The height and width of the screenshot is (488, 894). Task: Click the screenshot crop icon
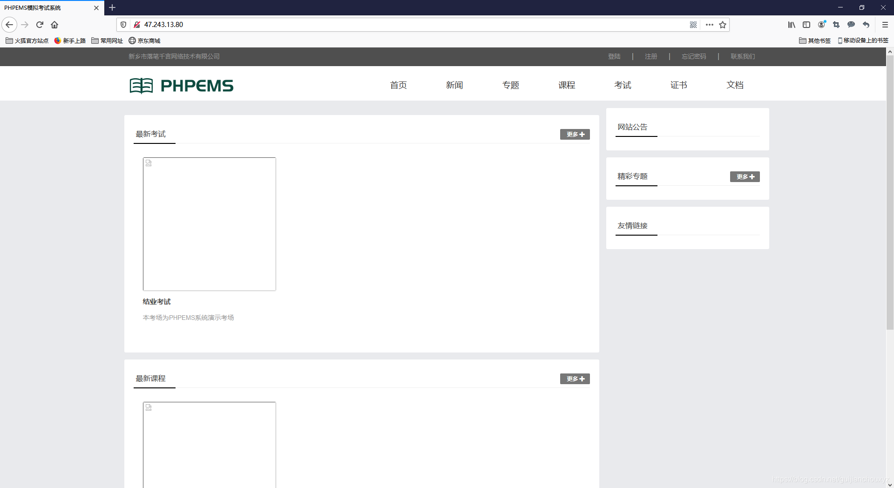(836, 25)
